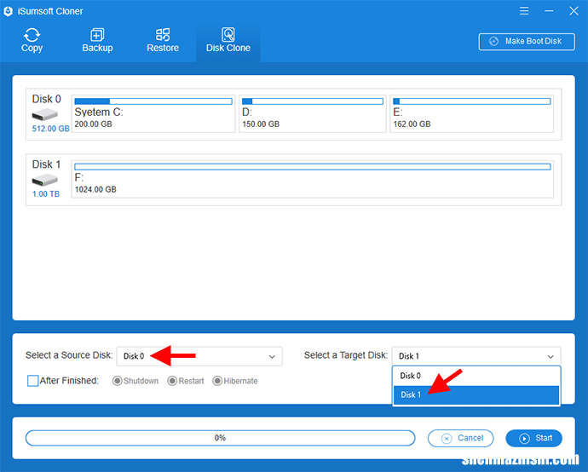Click the Cancel button

[460, 438]
